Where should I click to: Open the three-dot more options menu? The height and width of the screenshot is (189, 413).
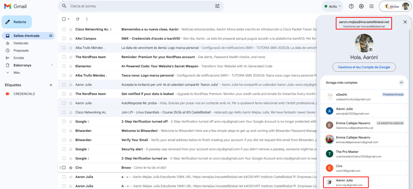tap(87, 19)
